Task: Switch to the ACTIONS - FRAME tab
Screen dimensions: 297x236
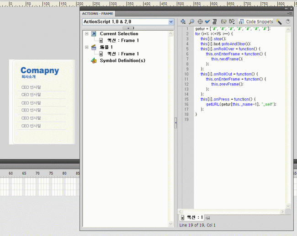Action: point(98,14)
